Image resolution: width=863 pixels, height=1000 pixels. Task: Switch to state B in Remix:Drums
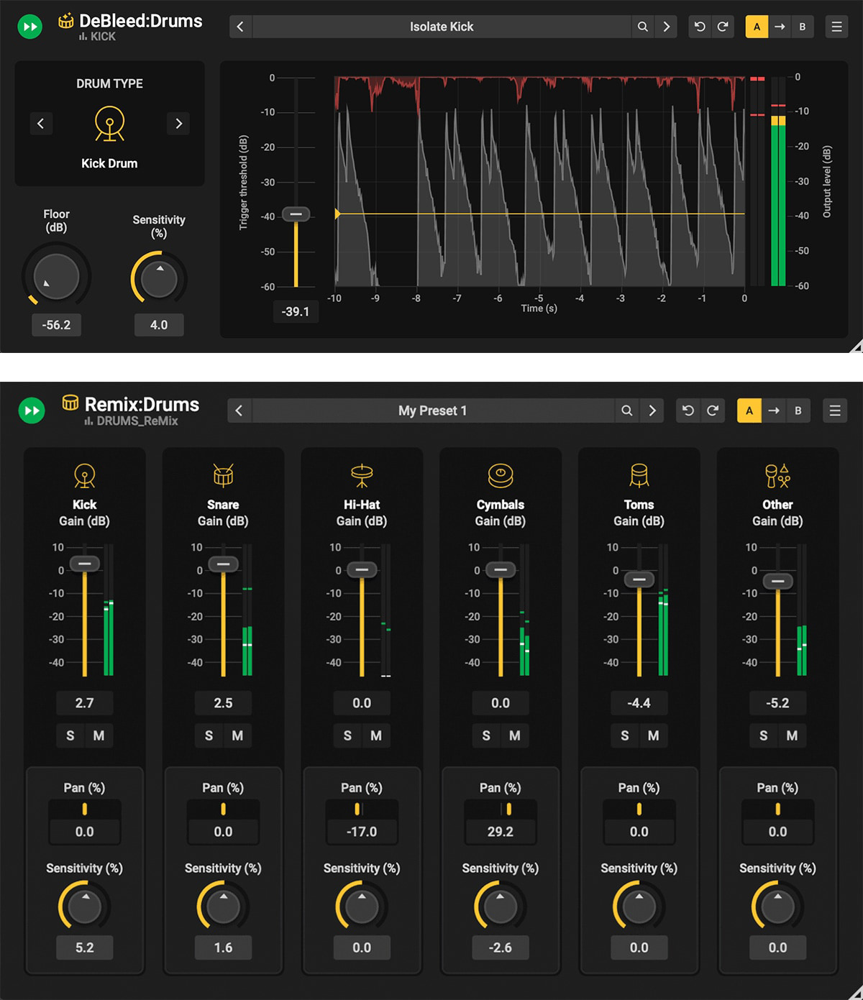pos(798,410)
